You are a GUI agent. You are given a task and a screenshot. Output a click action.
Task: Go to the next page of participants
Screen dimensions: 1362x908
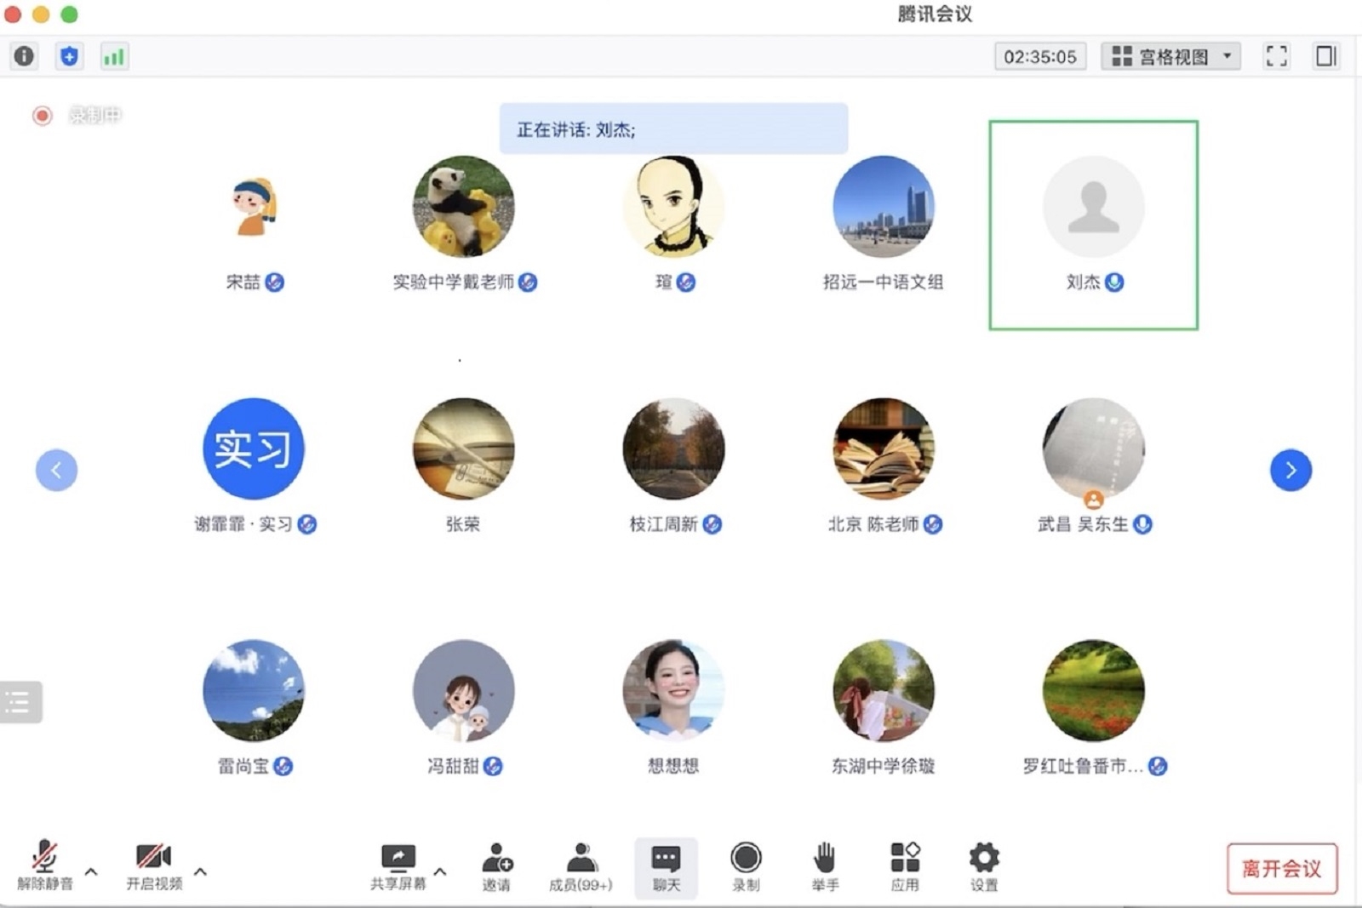point(1290,470)
